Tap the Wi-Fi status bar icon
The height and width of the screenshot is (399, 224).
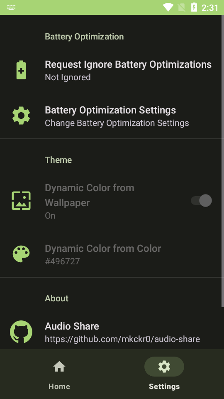(x=168, y=7)
